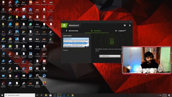Open Battle.net desktop shortcut

pos(24,62)
